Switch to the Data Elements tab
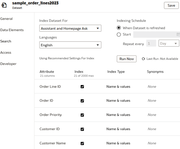The height and width of the screenshot is (149, 180). (x=12, y=30)
